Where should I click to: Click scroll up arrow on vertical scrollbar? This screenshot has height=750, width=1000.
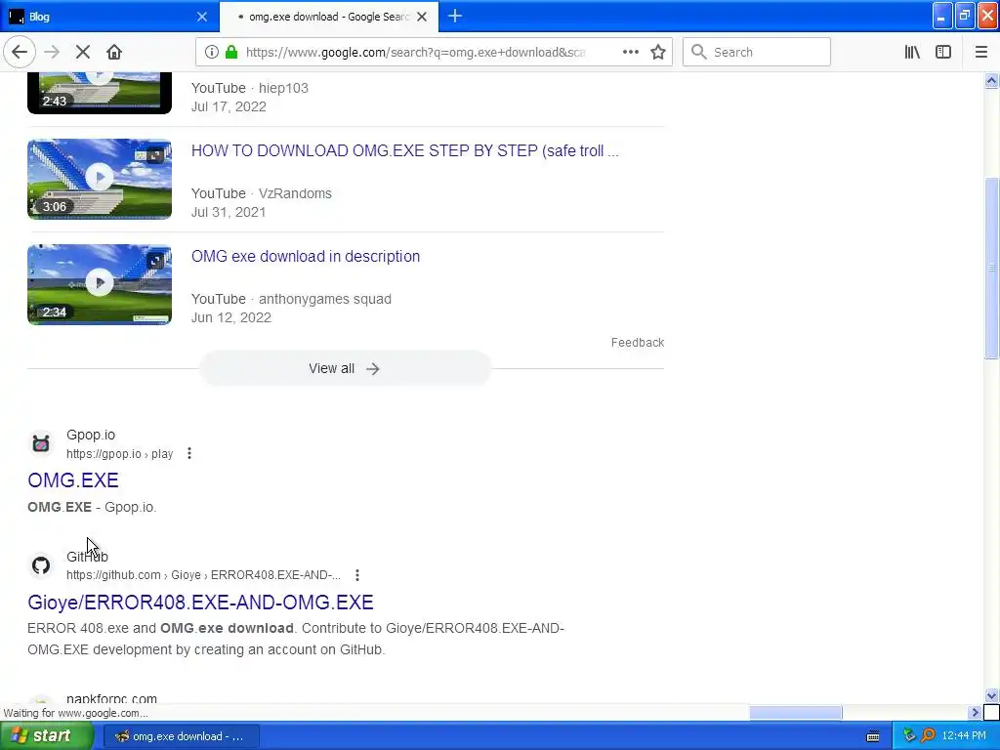992,80
